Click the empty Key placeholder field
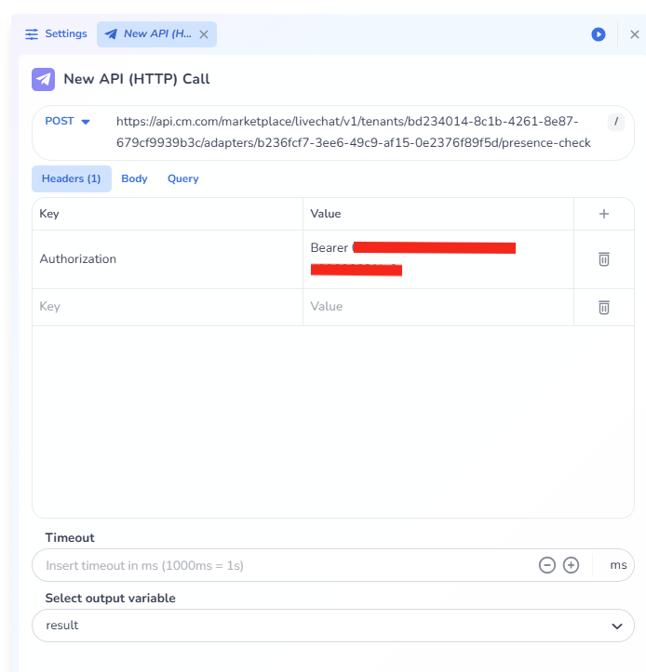This screenshot has height=672, width=646. pos(168,307)
